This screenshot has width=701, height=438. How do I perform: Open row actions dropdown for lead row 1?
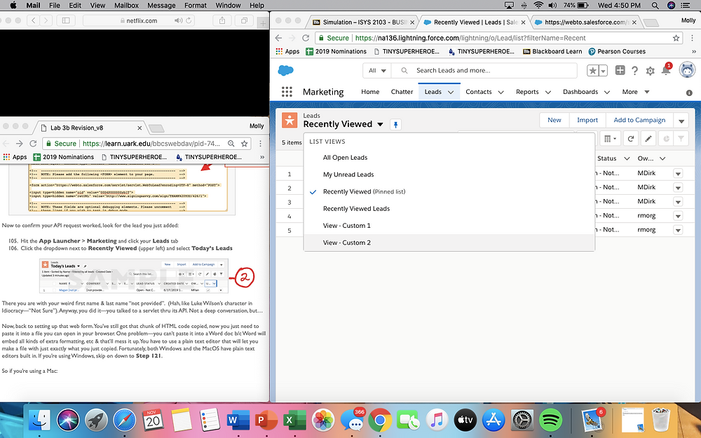point(678,173)
